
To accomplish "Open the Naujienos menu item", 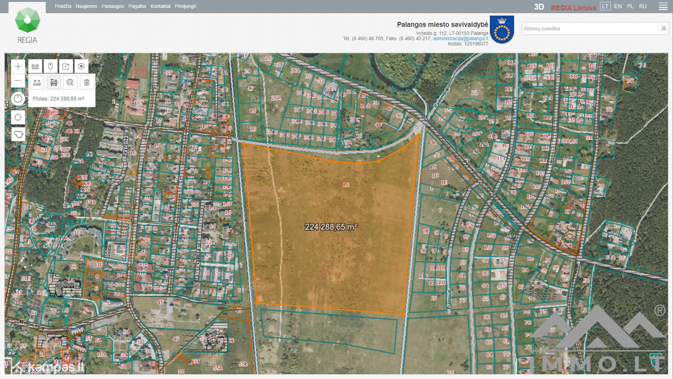I will tap(86, 6).
